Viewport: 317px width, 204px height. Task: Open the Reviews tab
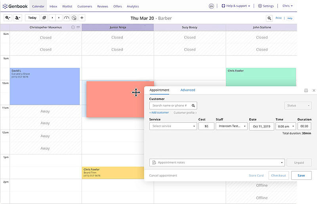pyautogui.click(x=103, y=6)
